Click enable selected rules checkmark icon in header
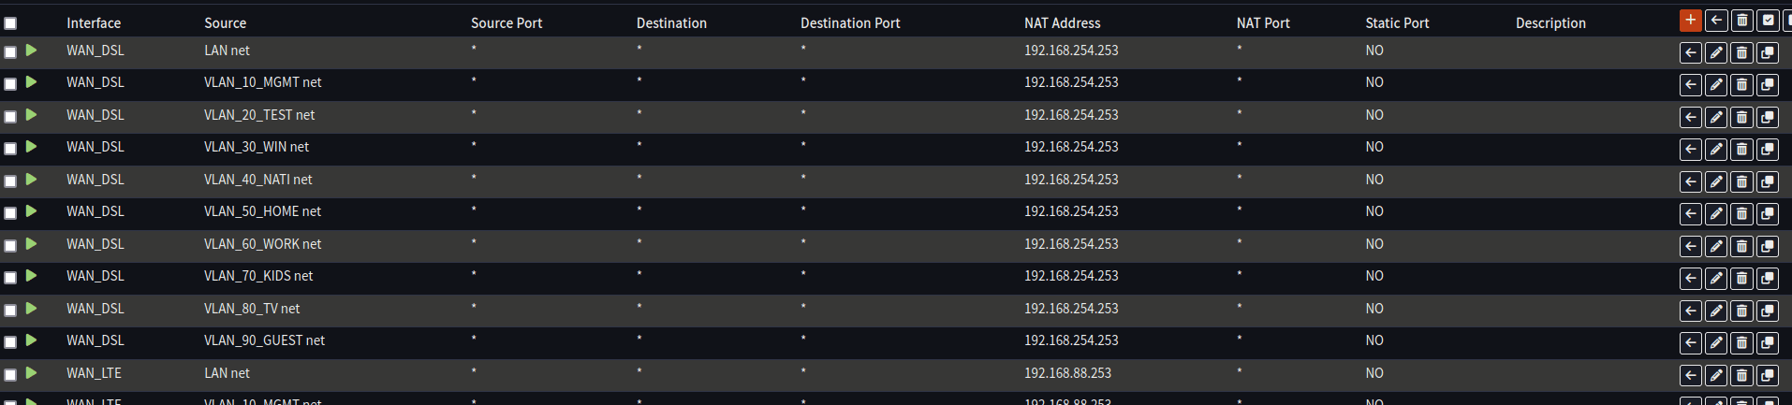 (1768, 21)
